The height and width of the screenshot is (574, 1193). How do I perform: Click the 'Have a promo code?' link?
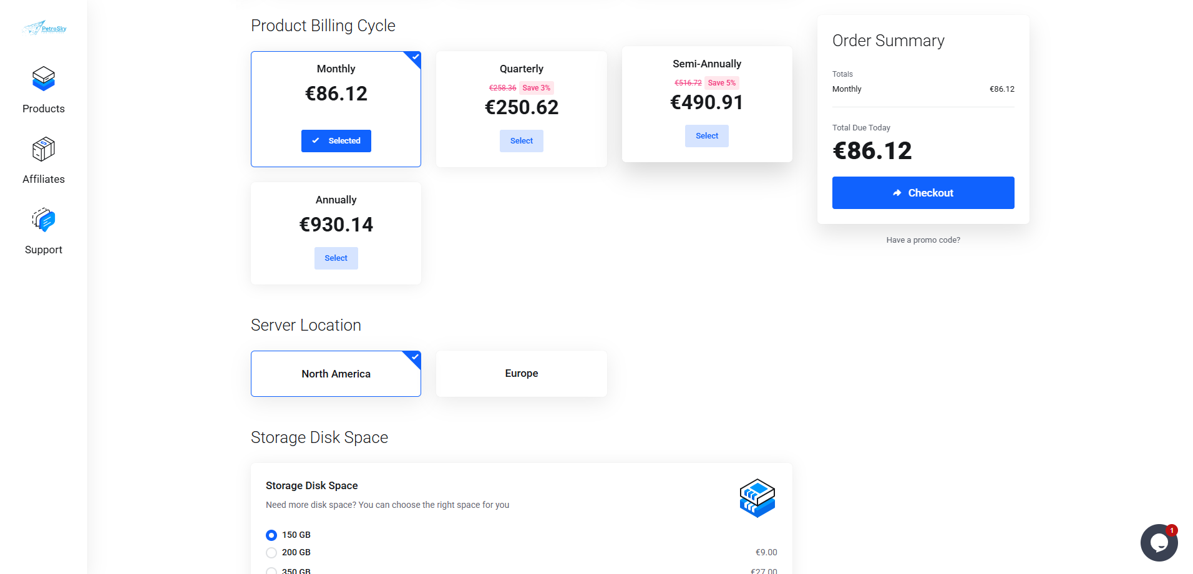click(923, 240)
